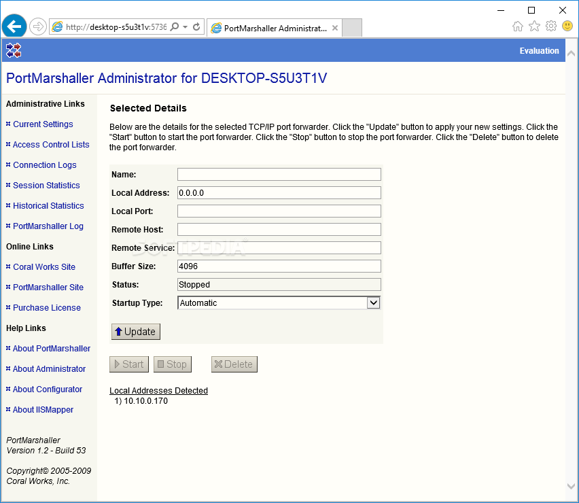Viewport: 579px width, 503px height.
Task: Open Favorites star icon
Action: pyautogui.click(x=534, y=27)
